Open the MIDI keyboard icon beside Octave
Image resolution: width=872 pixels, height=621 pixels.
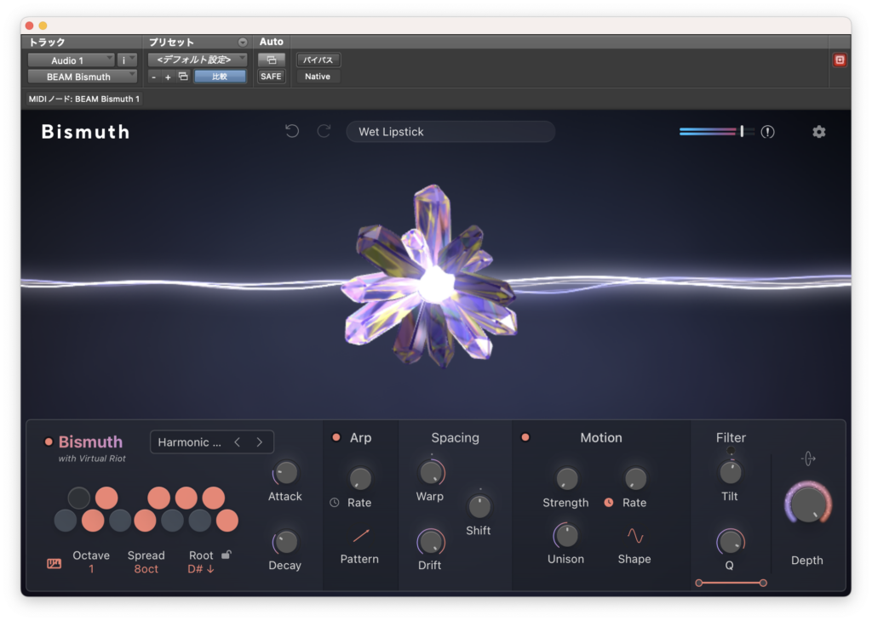coord(54,564)
